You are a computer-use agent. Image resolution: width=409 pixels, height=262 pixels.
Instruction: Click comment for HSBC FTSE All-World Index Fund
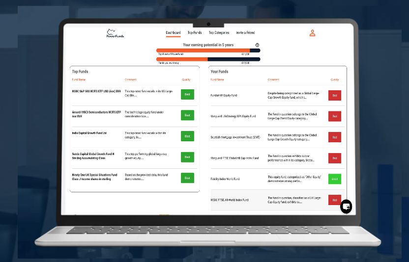(294, 200)
